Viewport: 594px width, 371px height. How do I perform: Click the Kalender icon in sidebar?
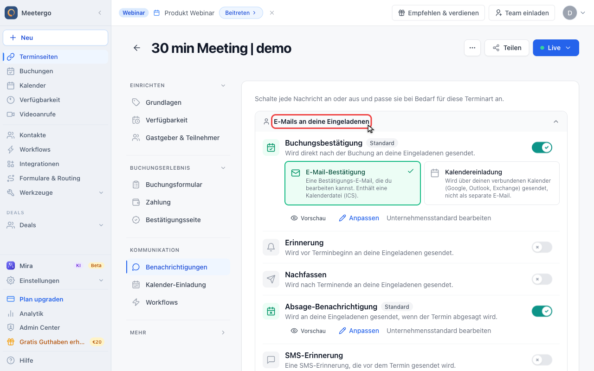point(11,85)
